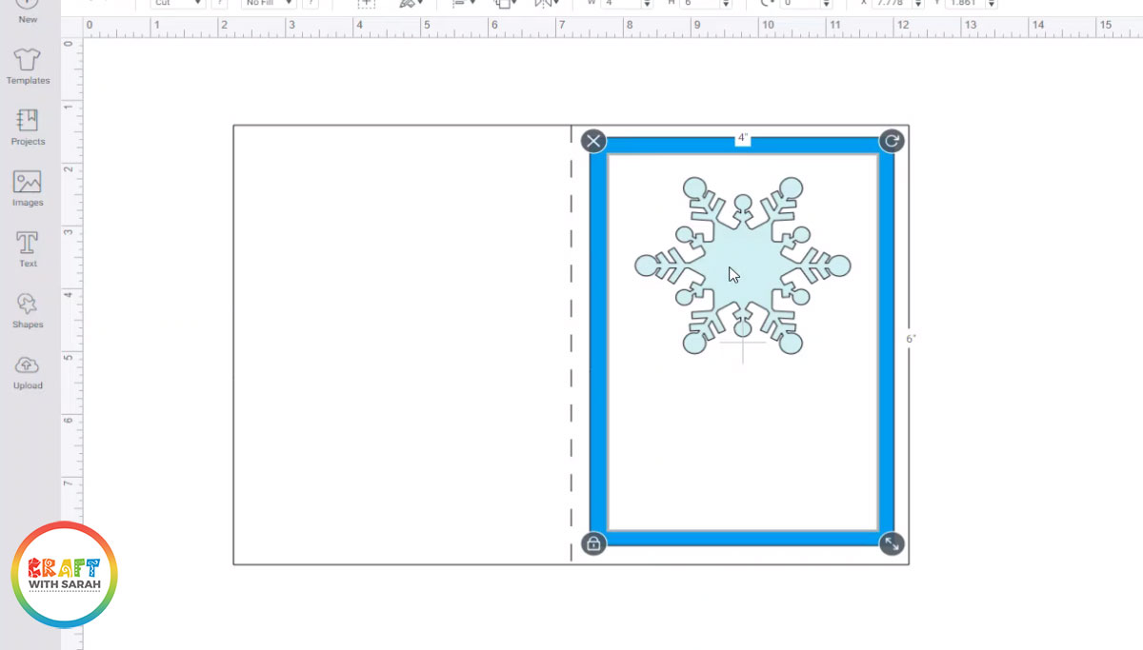Open the Upload tool
This screenshot has height=650, width=1143.
tap(28, 366)
